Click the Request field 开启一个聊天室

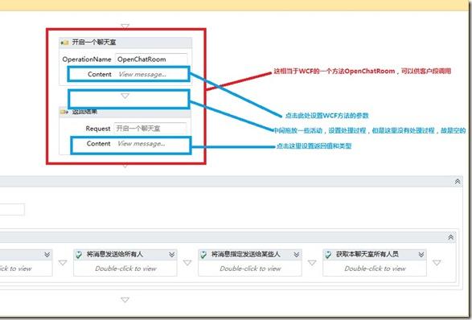click(150, 129)
